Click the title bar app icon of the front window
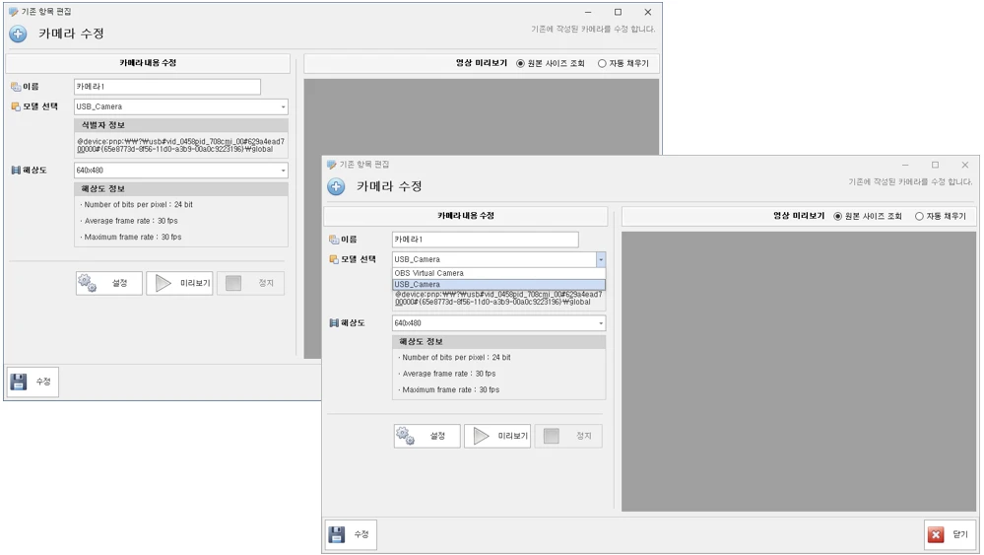984x555 pixels. pyautogui.click(x=331, y=165)
